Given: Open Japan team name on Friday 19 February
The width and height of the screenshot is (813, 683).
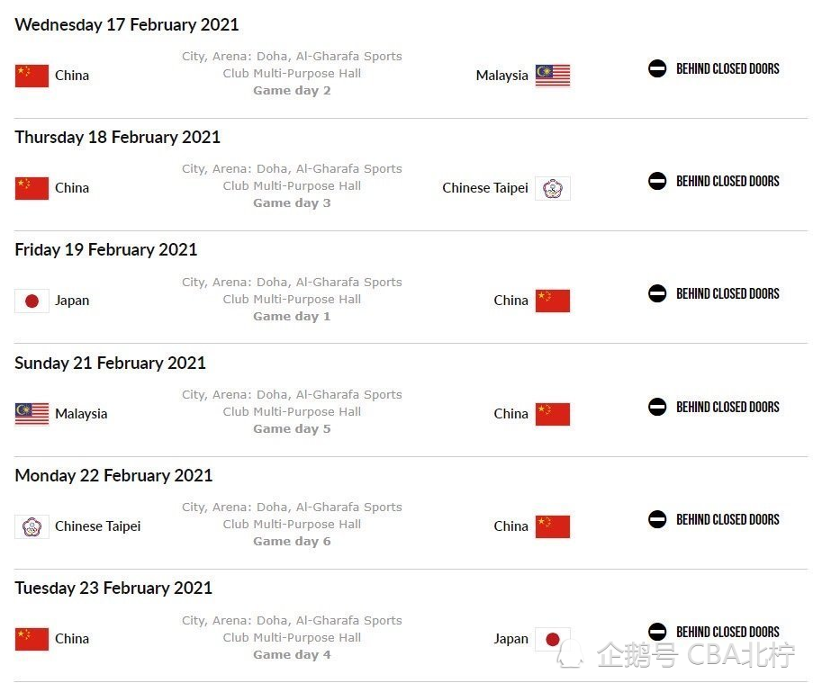Looking at the screenshot, I should [x=72, y=301].
